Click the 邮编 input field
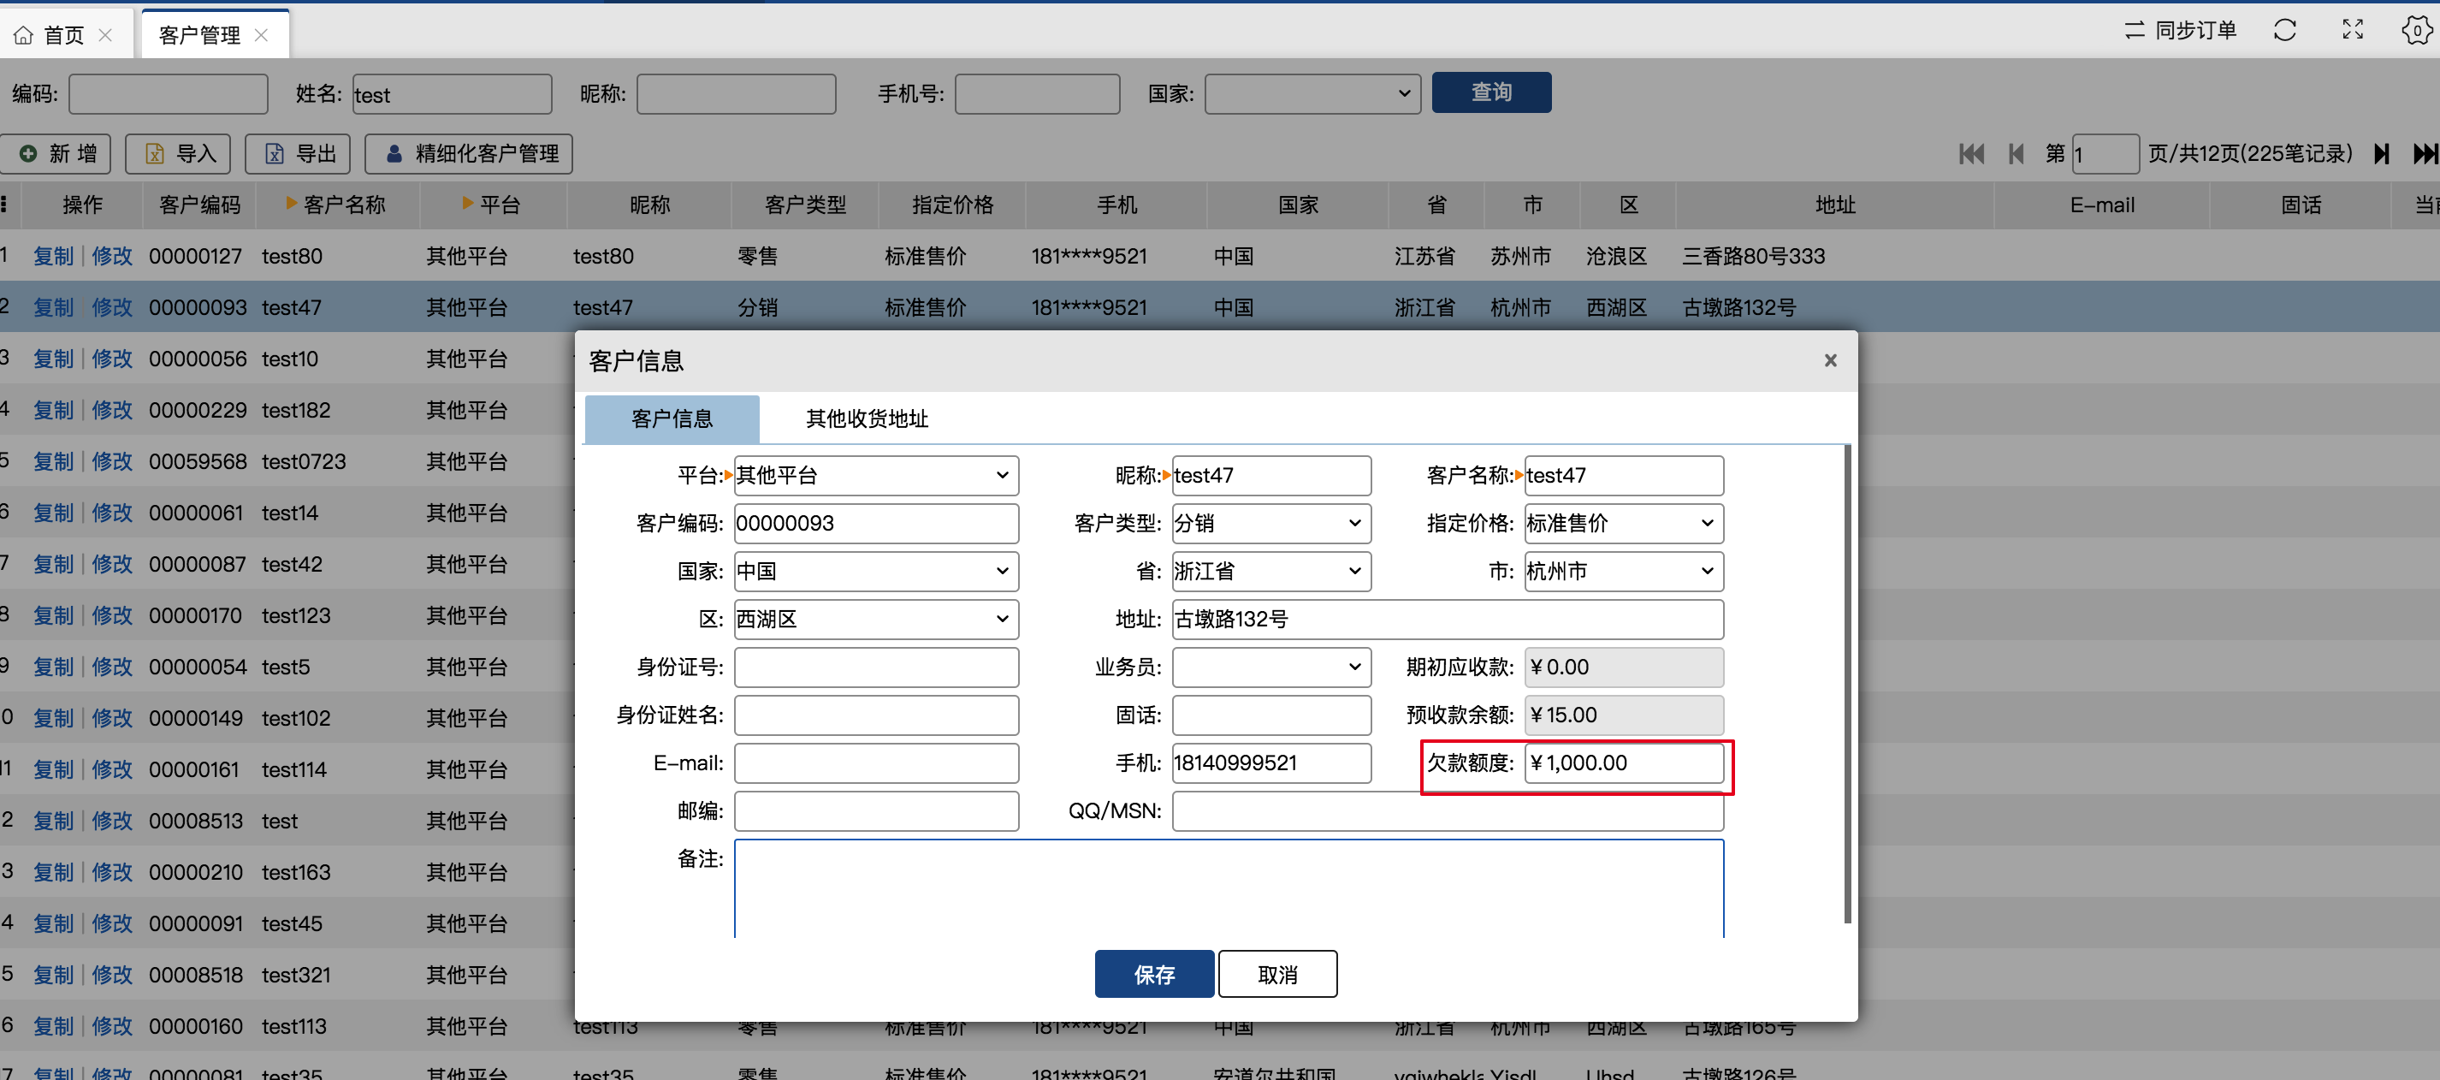 click(x=876, y=812)
